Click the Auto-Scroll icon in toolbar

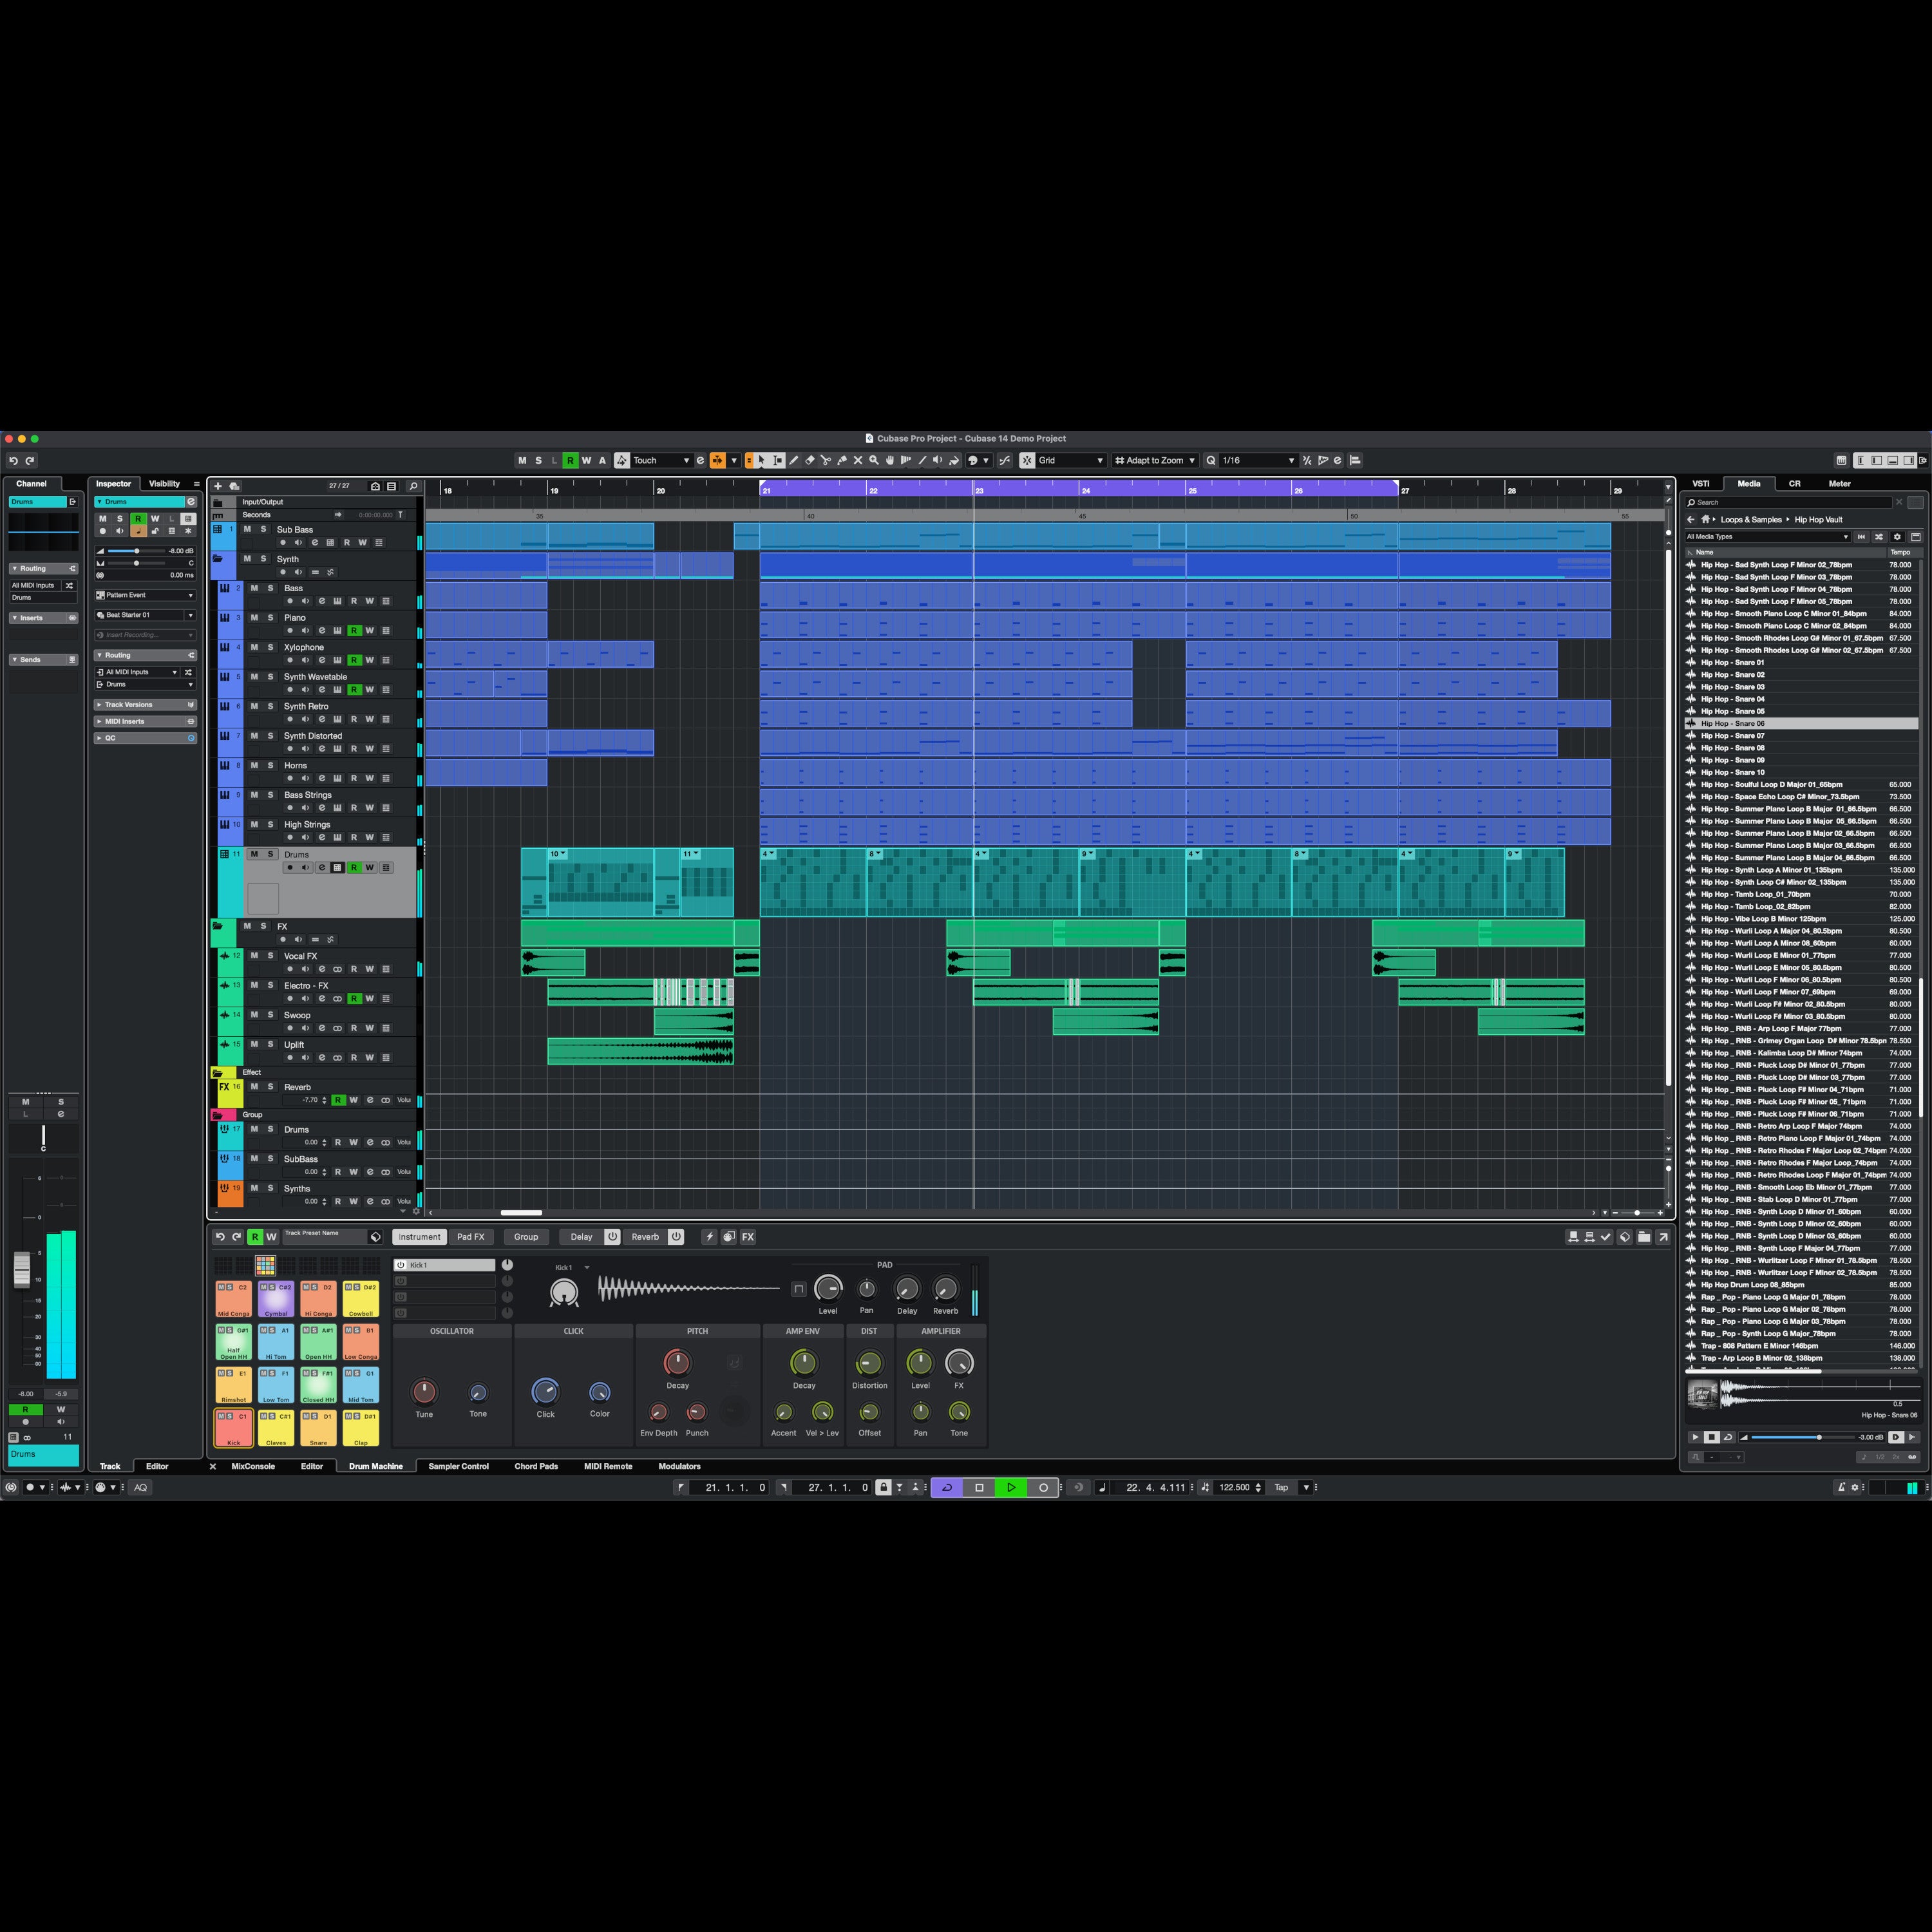point(717,461)
